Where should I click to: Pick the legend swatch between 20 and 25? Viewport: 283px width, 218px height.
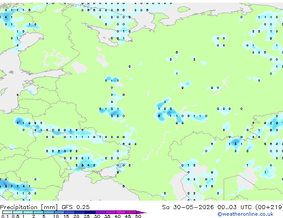pos(80,212)
